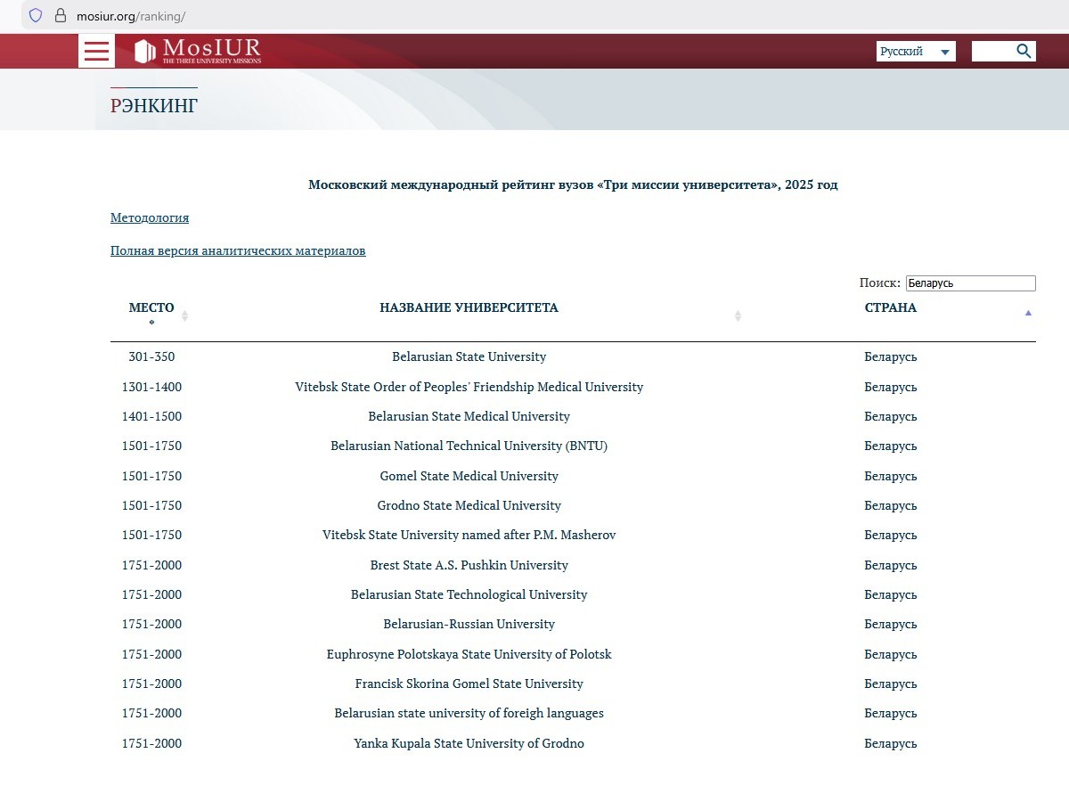Select Gomel State Medical University row
Viewport: 1069px width, 786px height.
pyautogui.click(x=469, y=476)
